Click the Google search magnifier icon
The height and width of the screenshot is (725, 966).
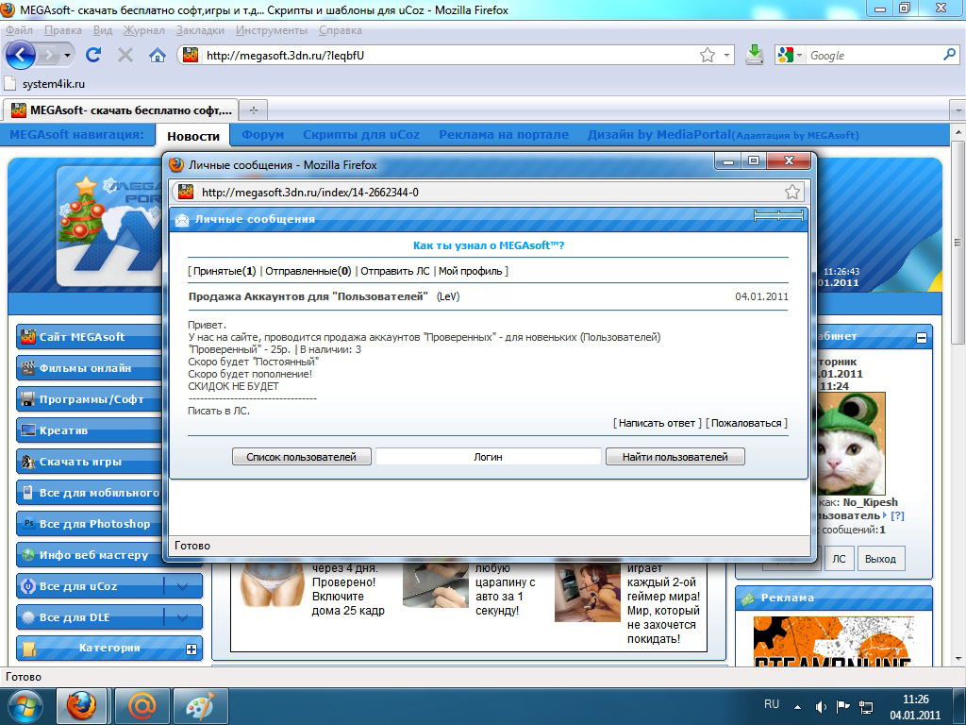click(949, 55)
